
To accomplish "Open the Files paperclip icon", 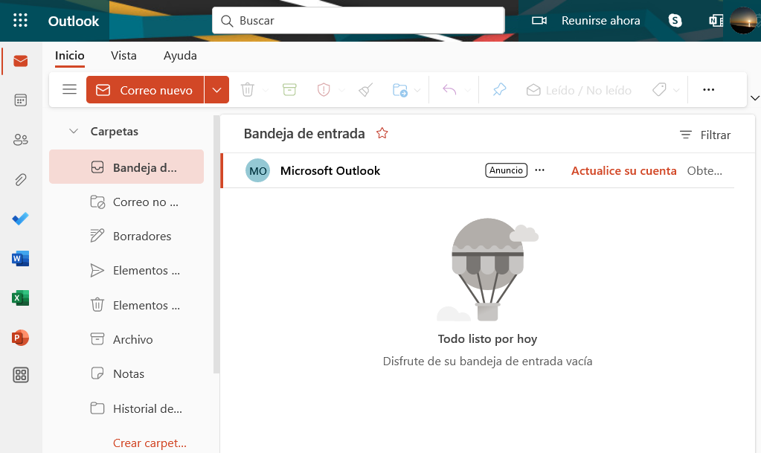I will click(x=20, y=180).
